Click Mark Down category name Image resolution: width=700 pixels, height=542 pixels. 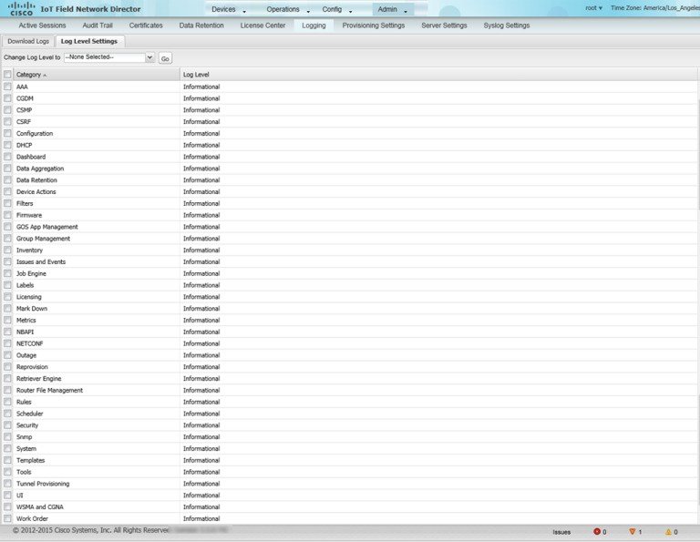click(x=32, y=308)
